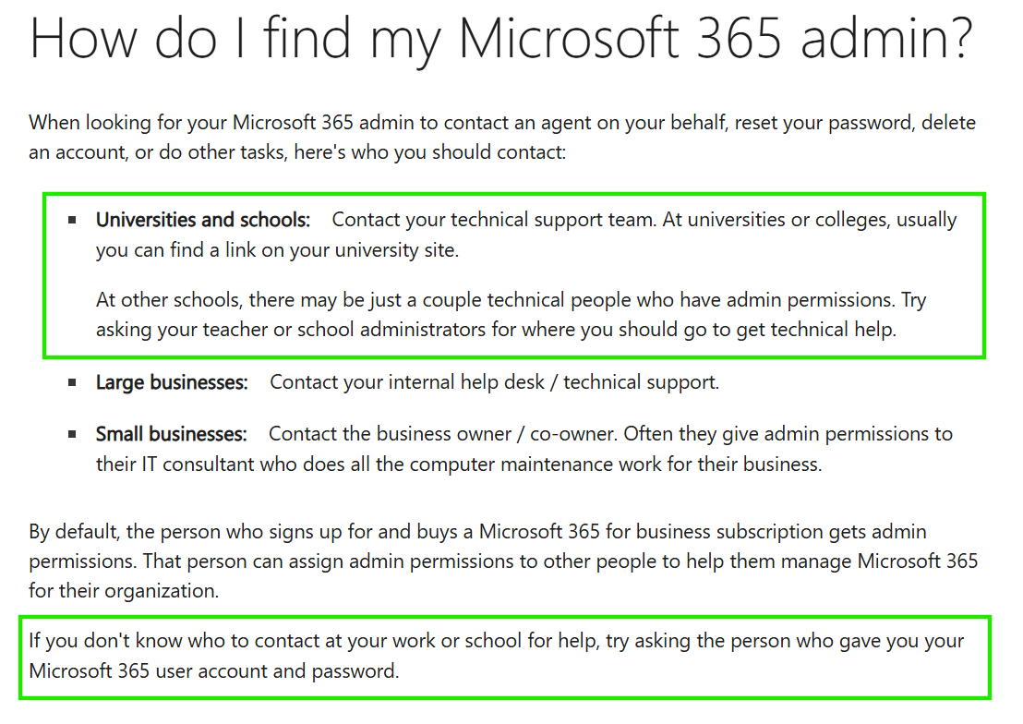Viewport: 1023px width, 724px height.
Task: Click "Microsoft 365 user account and password" text
Action: pyautogui.click(x=214, y=670)
